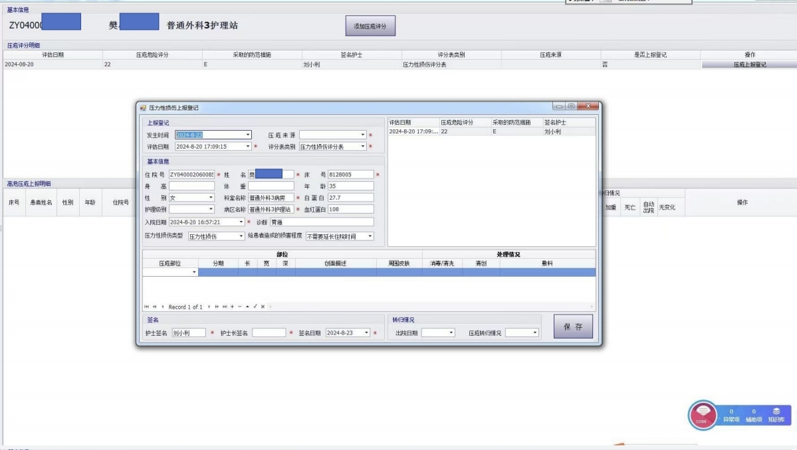
Task: Open the 压疮部位 cell dropdown
Action: pos(194,272)
